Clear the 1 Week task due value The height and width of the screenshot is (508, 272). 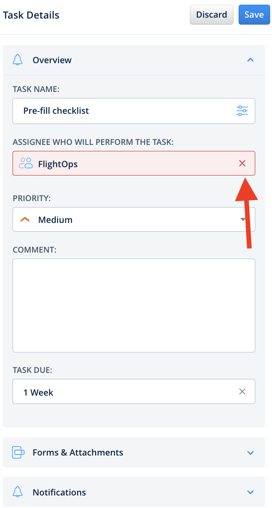tap(242, 391)
